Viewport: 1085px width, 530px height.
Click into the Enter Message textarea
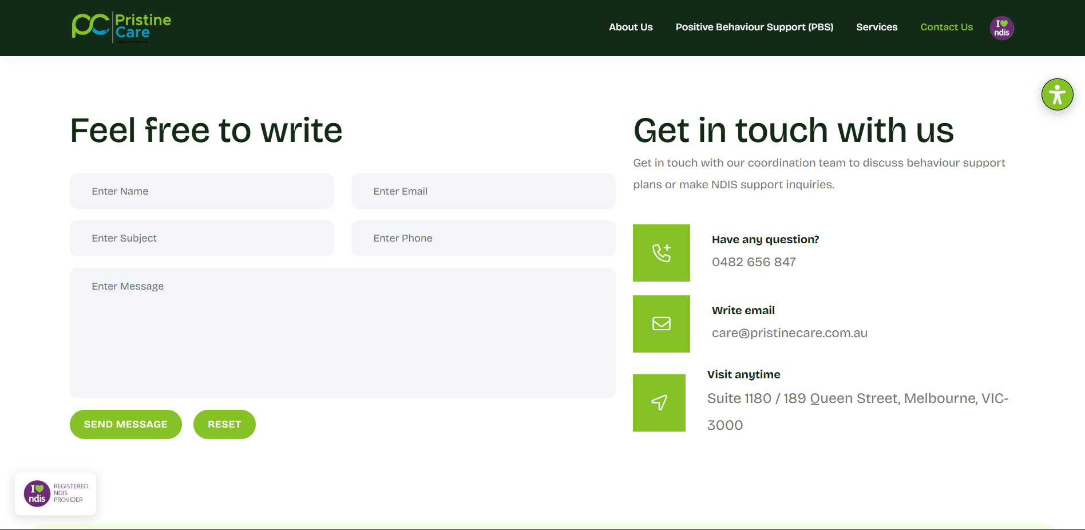(343, 333)
